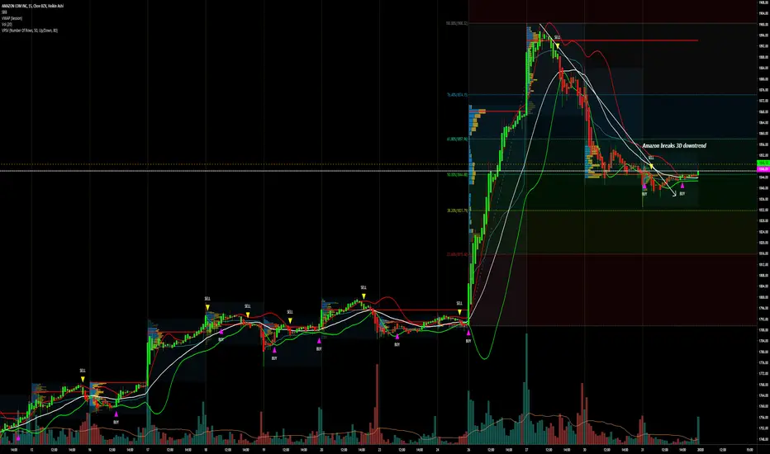Click the 76.40% Fibonacci level label
The width and height of the screenshot is (770, 454).
pos(457,95)
